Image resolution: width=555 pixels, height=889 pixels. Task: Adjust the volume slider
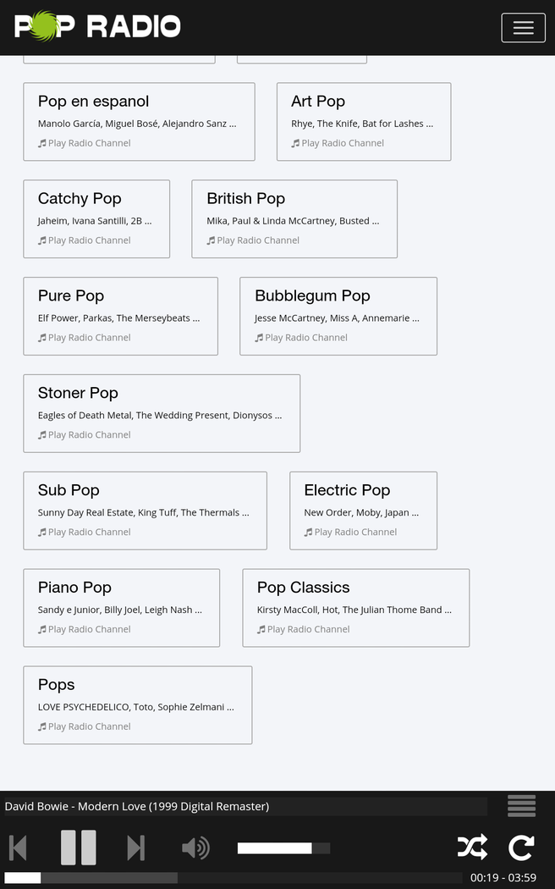pyautogui.click(x=283, y=848)
